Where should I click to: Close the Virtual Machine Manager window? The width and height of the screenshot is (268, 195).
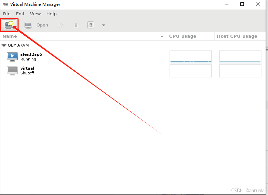tap(258, 4)
